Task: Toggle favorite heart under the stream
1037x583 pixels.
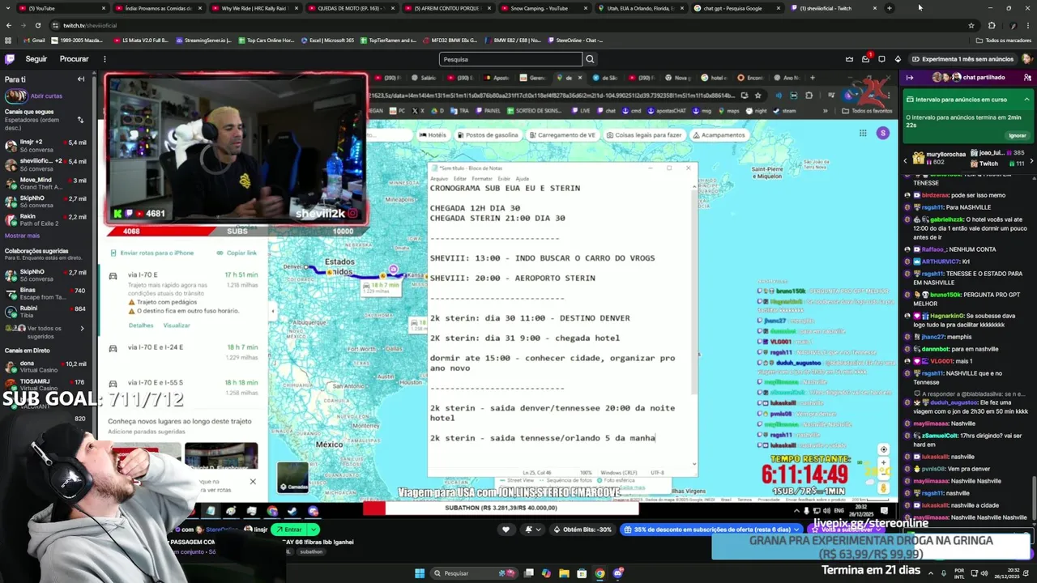Action: point(506,530)
